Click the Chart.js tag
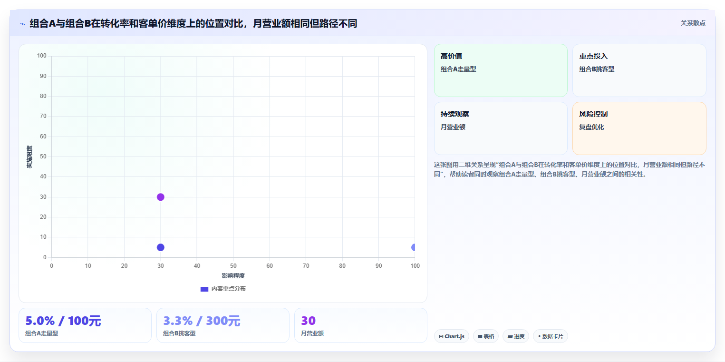 [452, 336]
